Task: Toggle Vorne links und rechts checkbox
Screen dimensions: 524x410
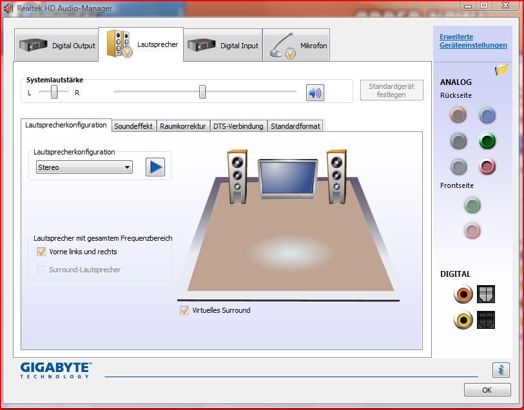Action: [41, 252]
